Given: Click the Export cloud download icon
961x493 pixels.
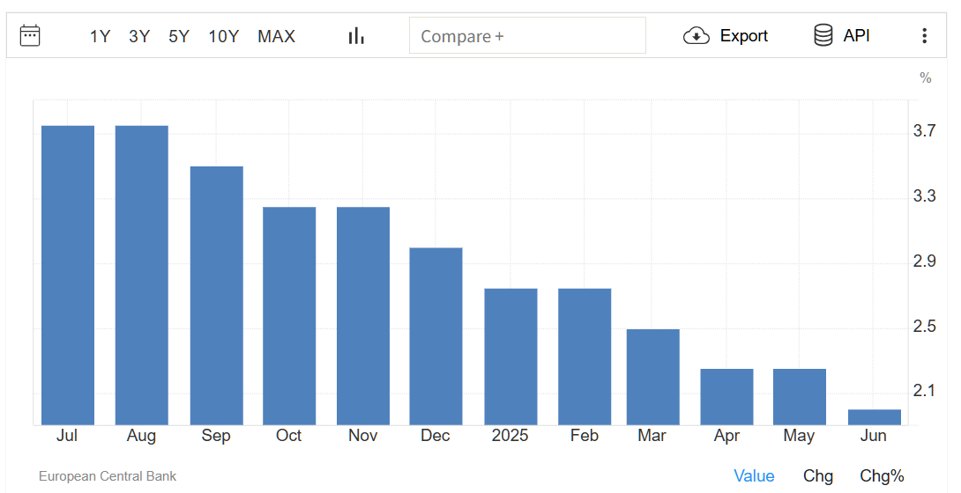Looking at the screenshot, I should coord(697,36).
